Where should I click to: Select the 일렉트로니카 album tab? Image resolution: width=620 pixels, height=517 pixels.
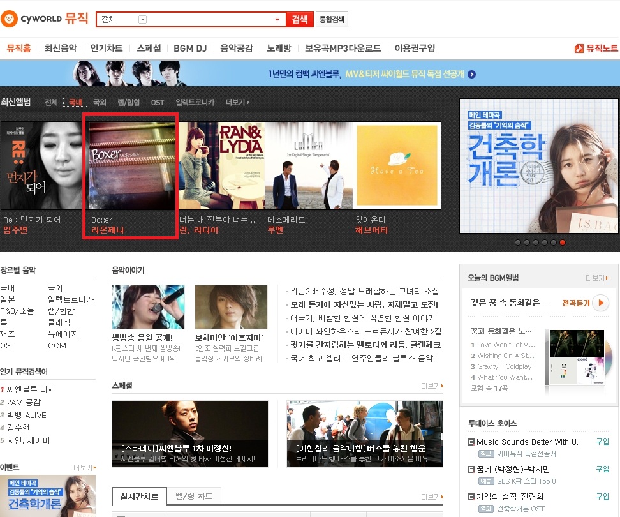195,103
